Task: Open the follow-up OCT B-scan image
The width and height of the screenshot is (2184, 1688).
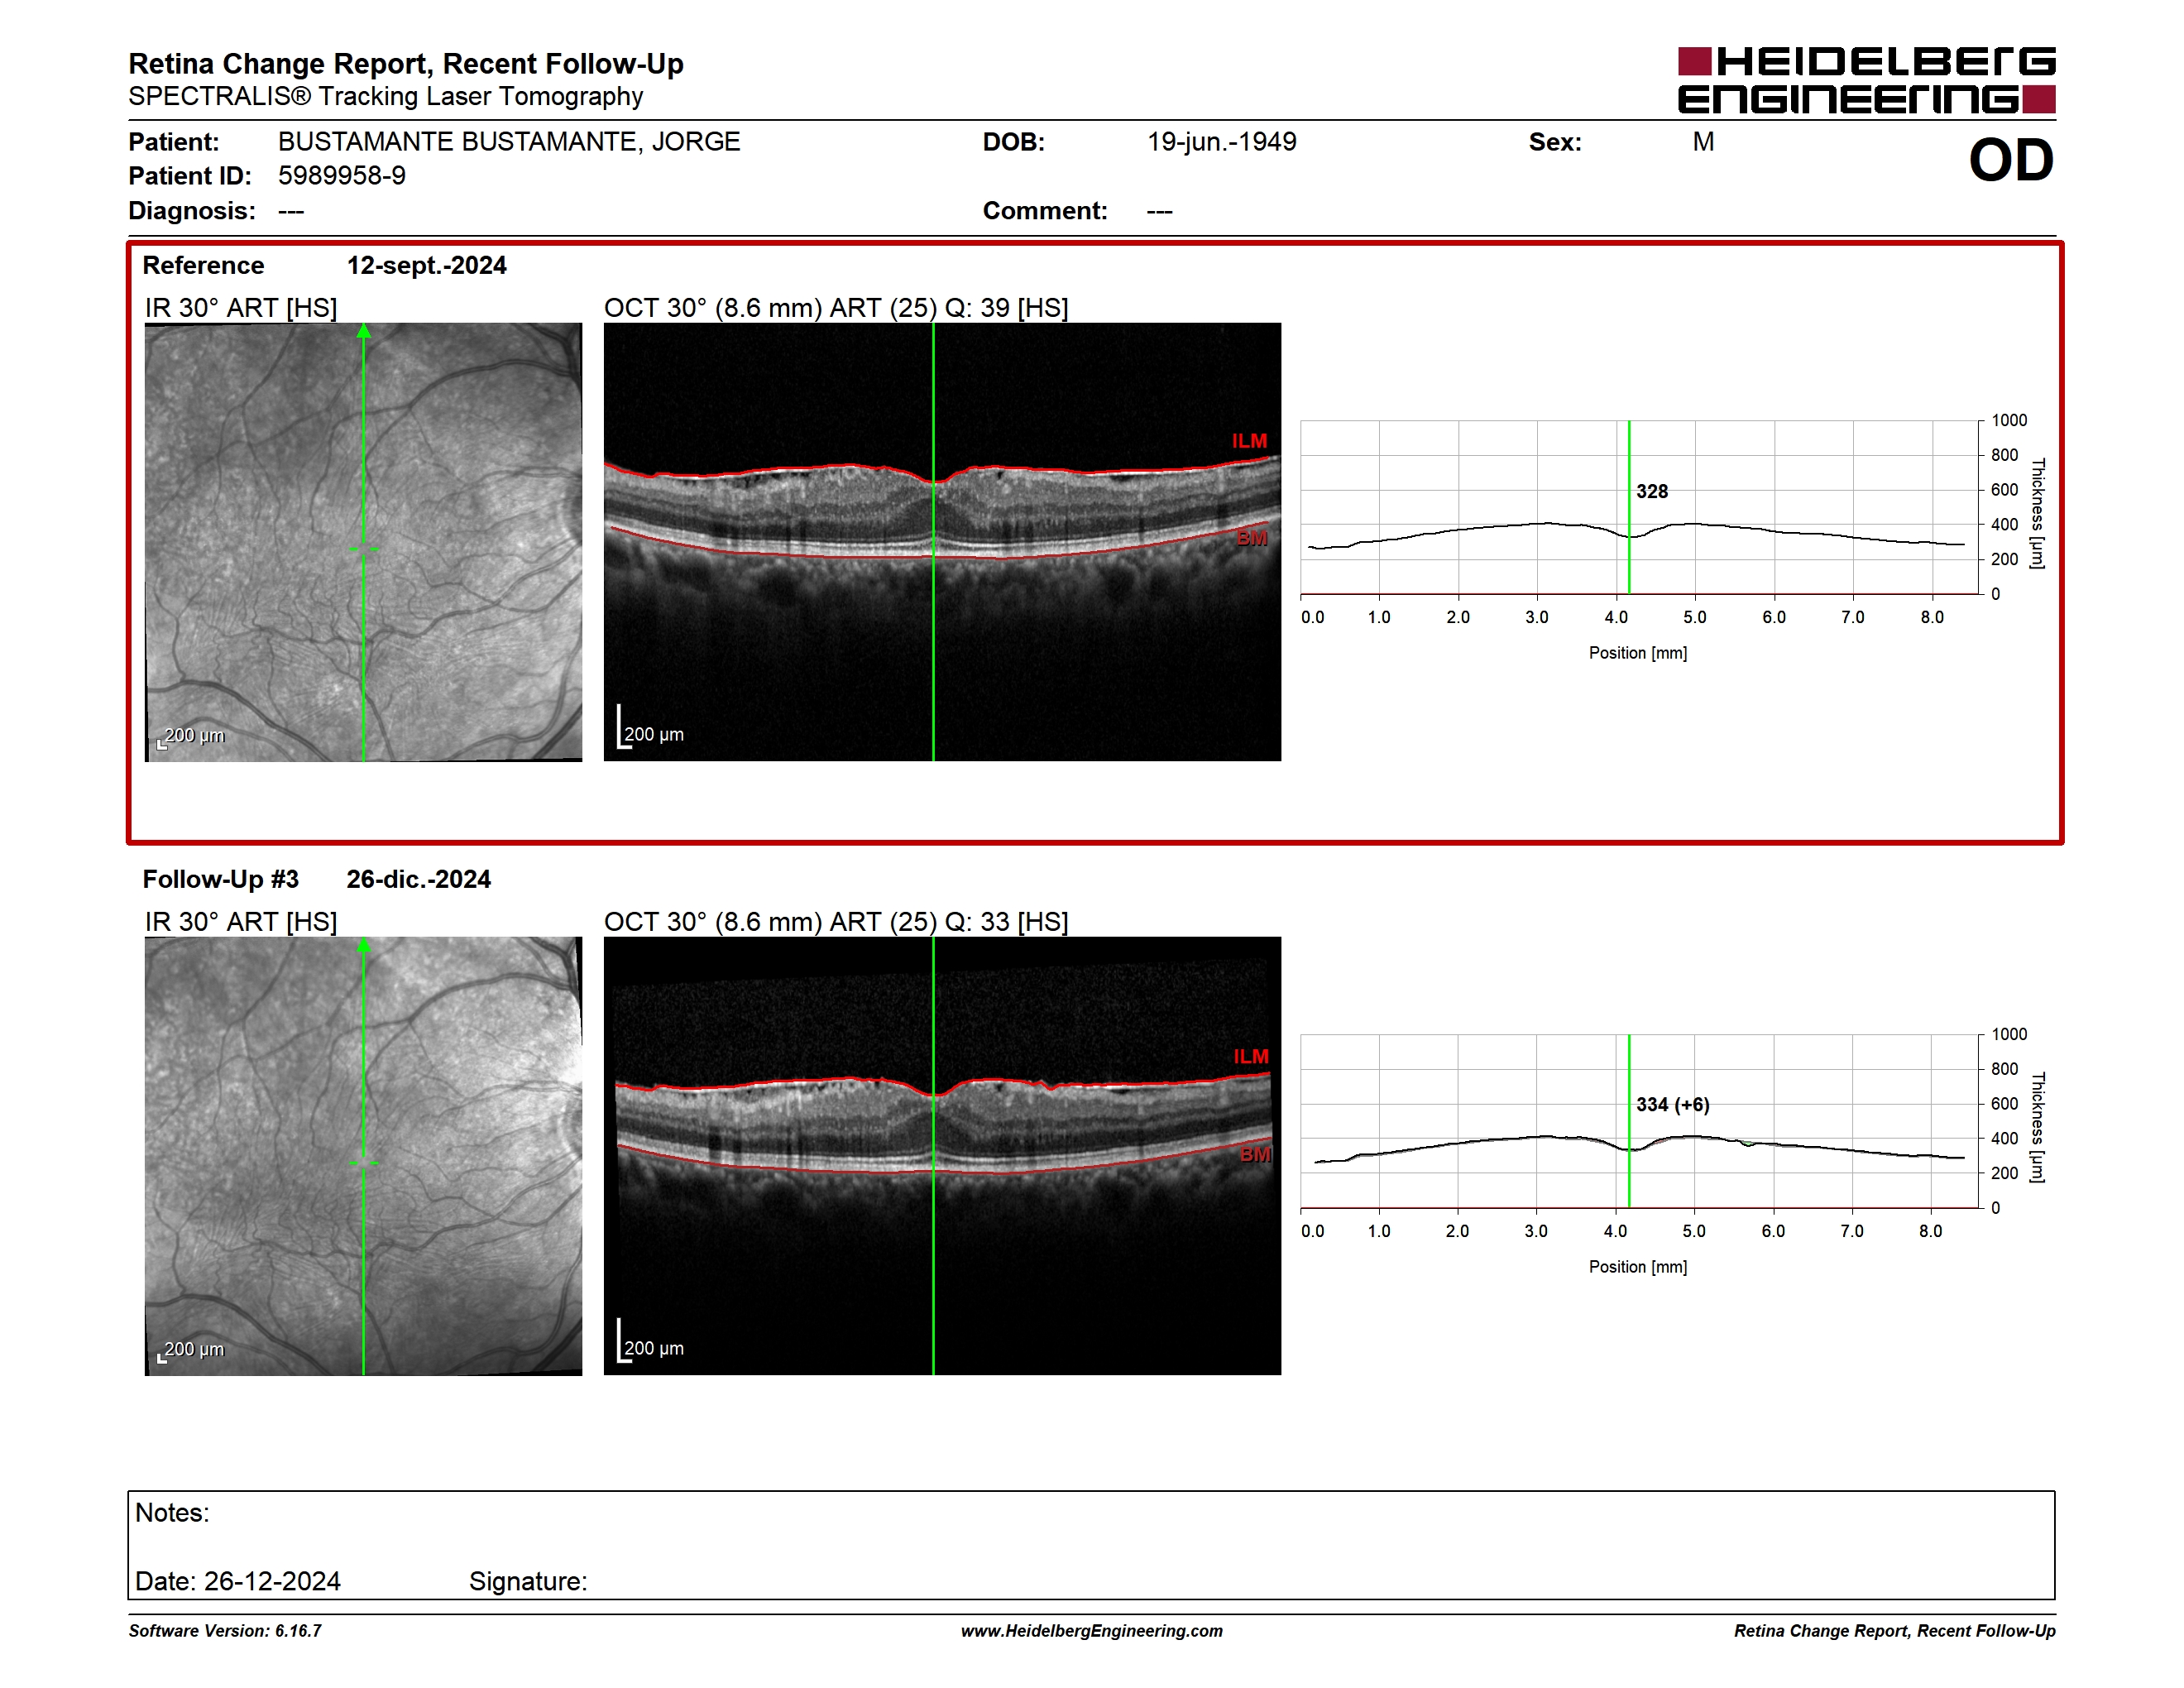Action: 942,1156
